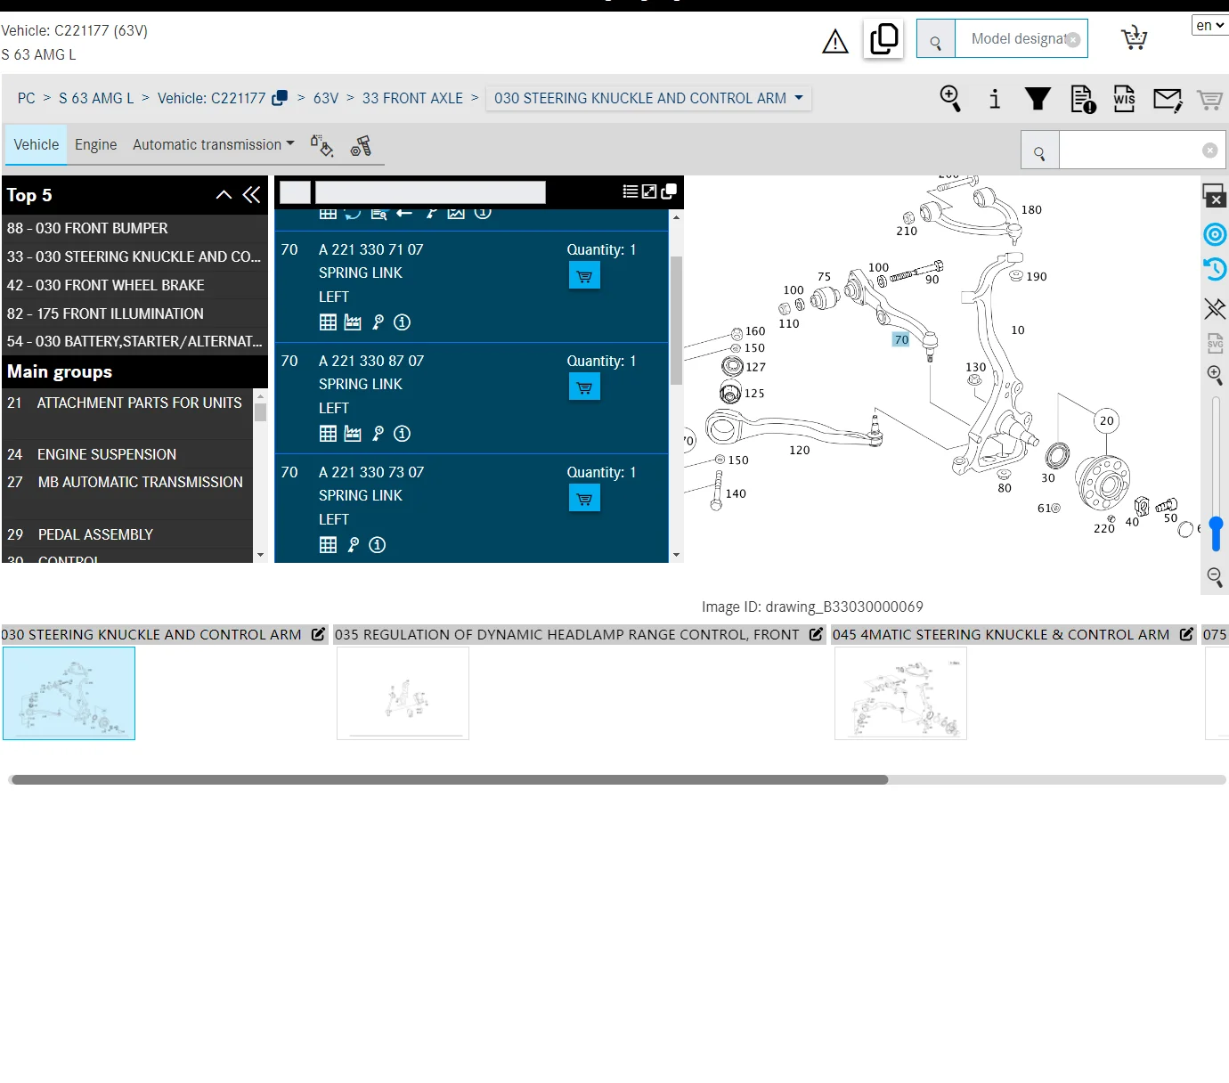Open the language selector 'en' dropdown
The width and height of the screenshot is (1229, 1083).
(1210, 25)
